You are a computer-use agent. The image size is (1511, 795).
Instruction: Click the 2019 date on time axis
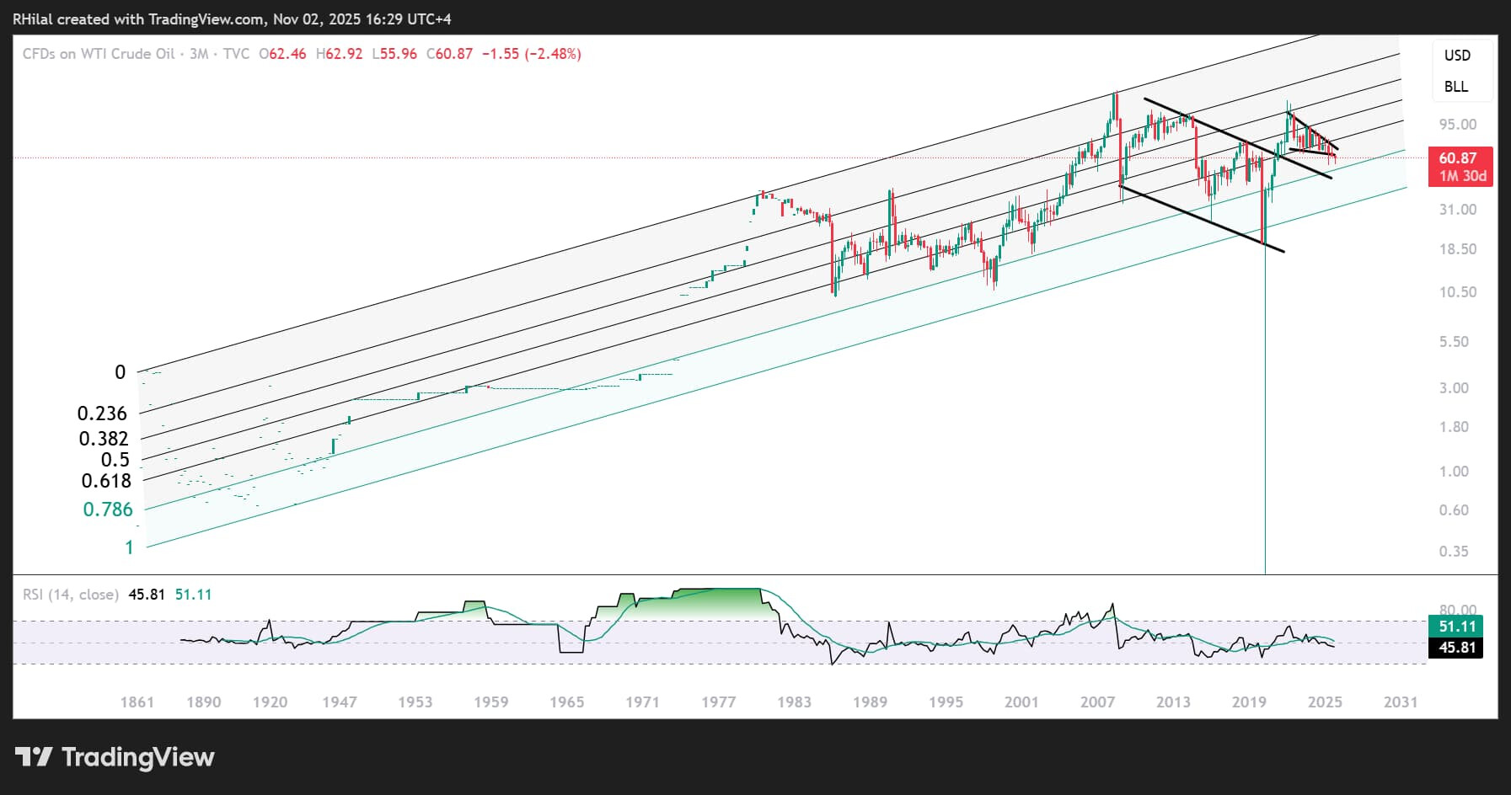[1249, 702]
